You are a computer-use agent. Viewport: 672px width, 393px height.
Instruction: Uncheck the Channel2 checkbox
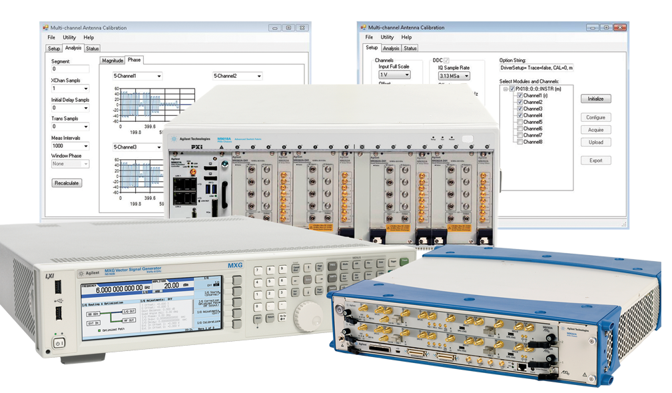point(520,102)
